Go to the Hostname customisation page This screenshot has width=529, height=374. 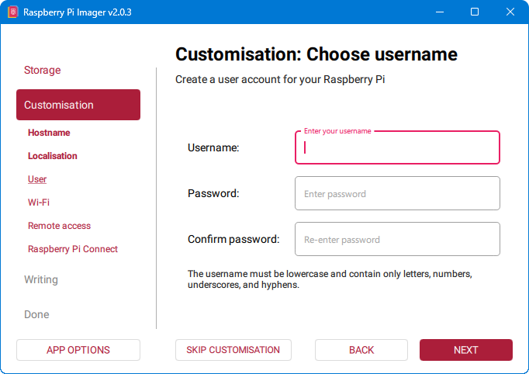(49, 133)
